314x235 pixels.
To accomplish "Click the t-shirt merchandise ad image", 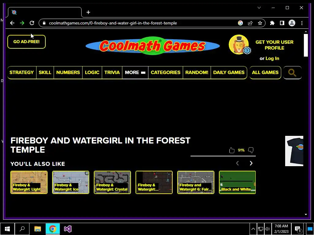I will coord(294,151).
